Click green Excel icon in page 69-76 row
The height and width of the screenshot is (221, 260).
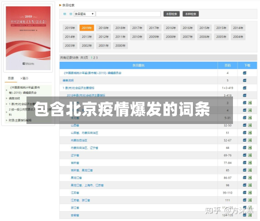click(x=250, y=155)
